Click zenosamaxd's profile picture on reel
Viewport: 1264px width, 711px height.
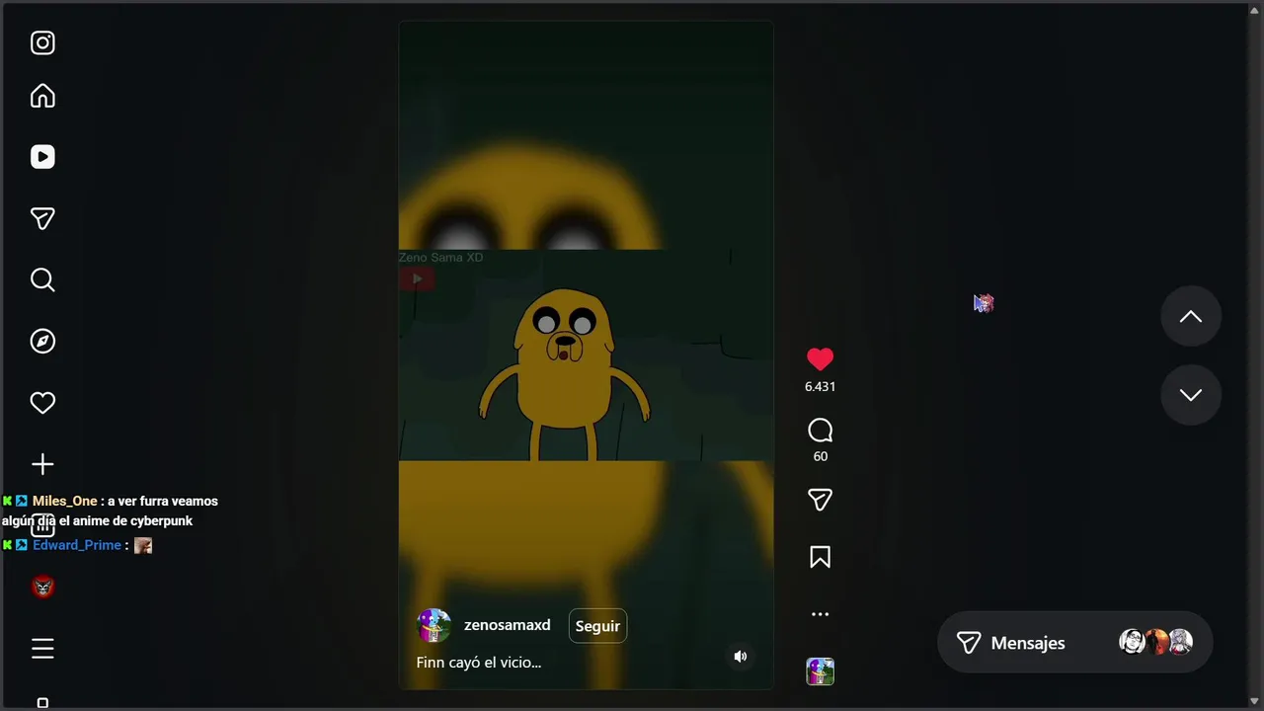pos(434,626)
